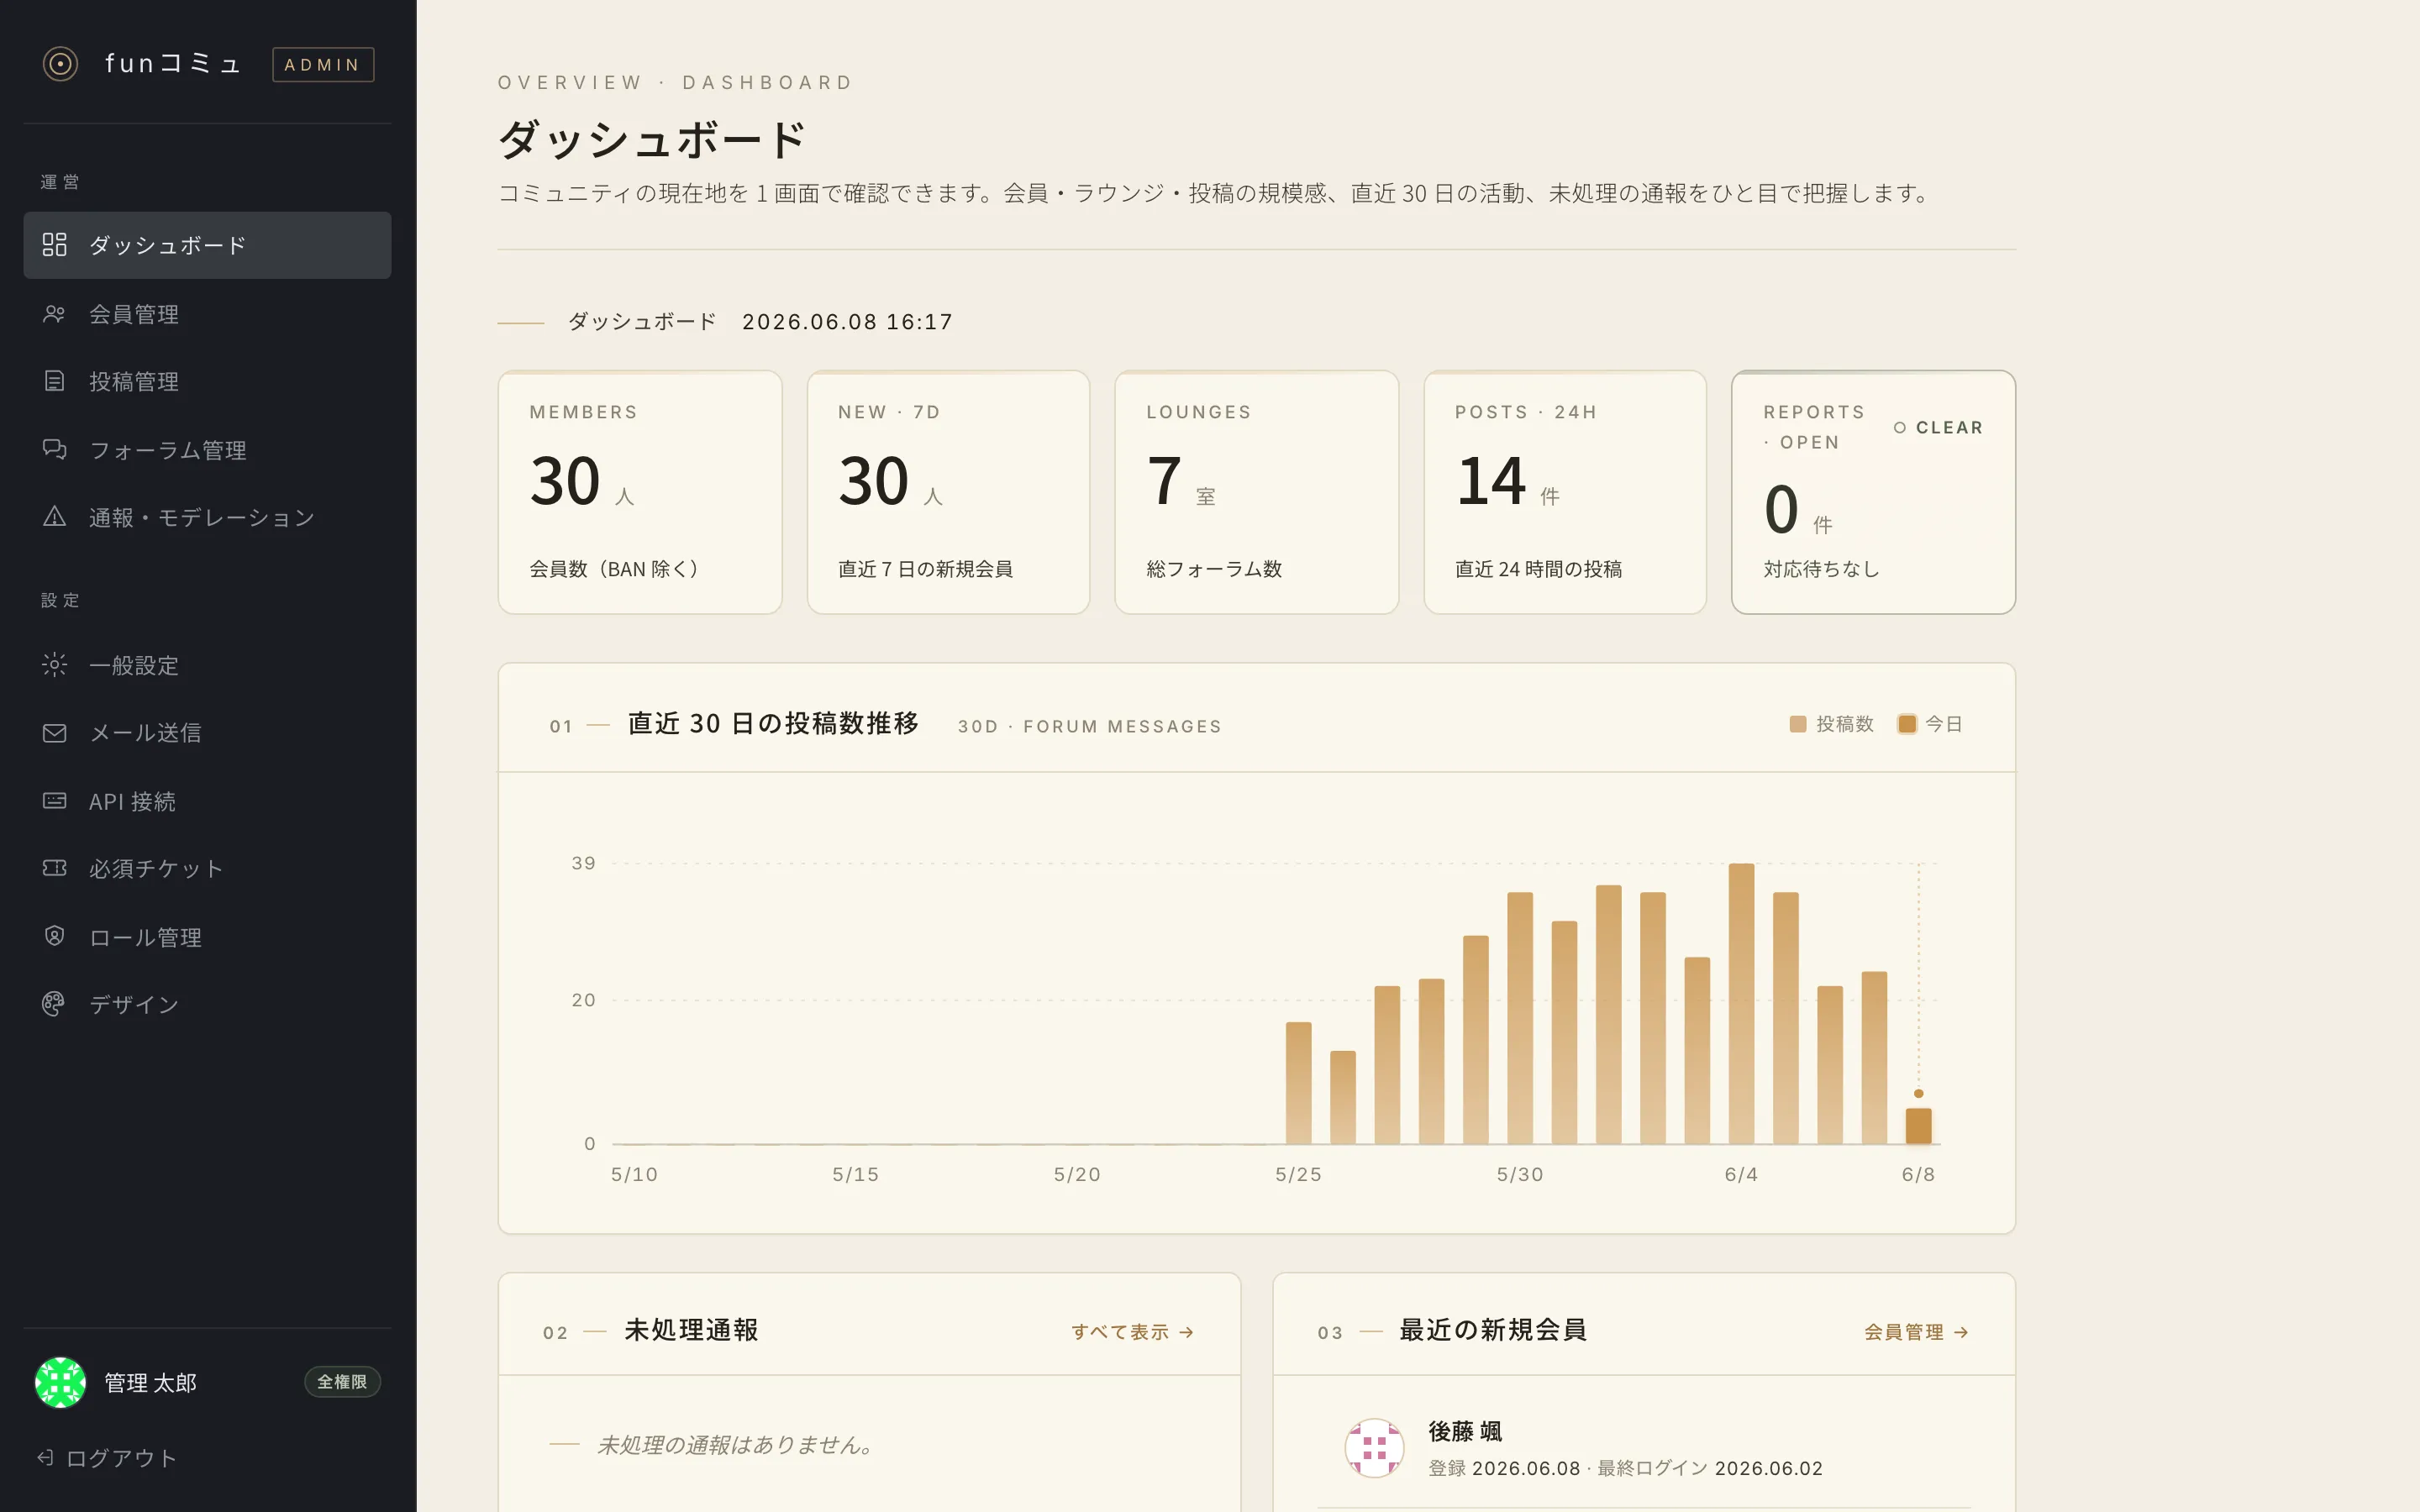
Task: Click the デザイン palette icon
Action: [54, 1004]
